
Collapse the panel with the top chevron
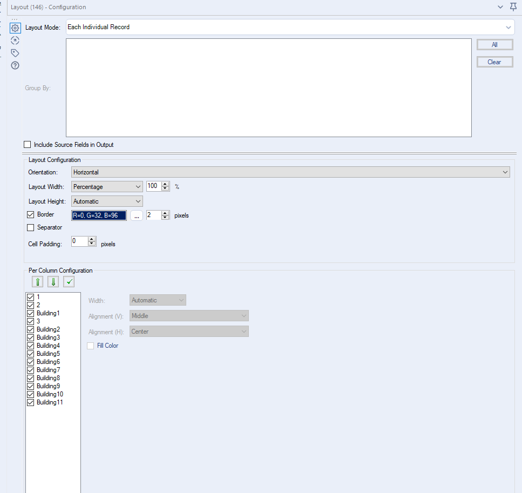pos(499,6)
